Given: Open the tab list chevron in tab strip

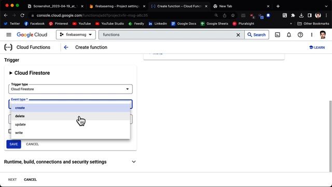Looking at the screenshot, I should (x=326, y=6).
